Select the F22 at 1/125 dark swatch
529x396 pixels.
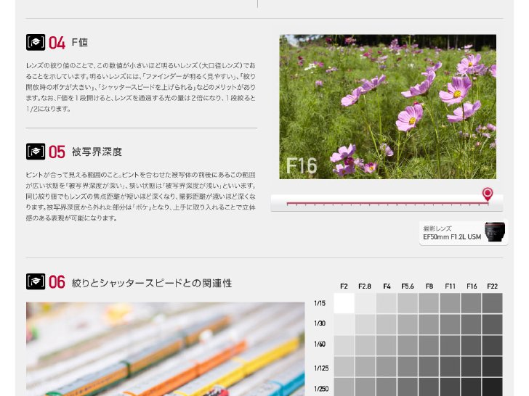click(492, 367)
